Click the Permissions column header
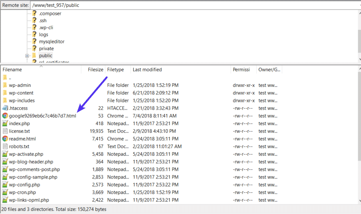 point(241,70)
